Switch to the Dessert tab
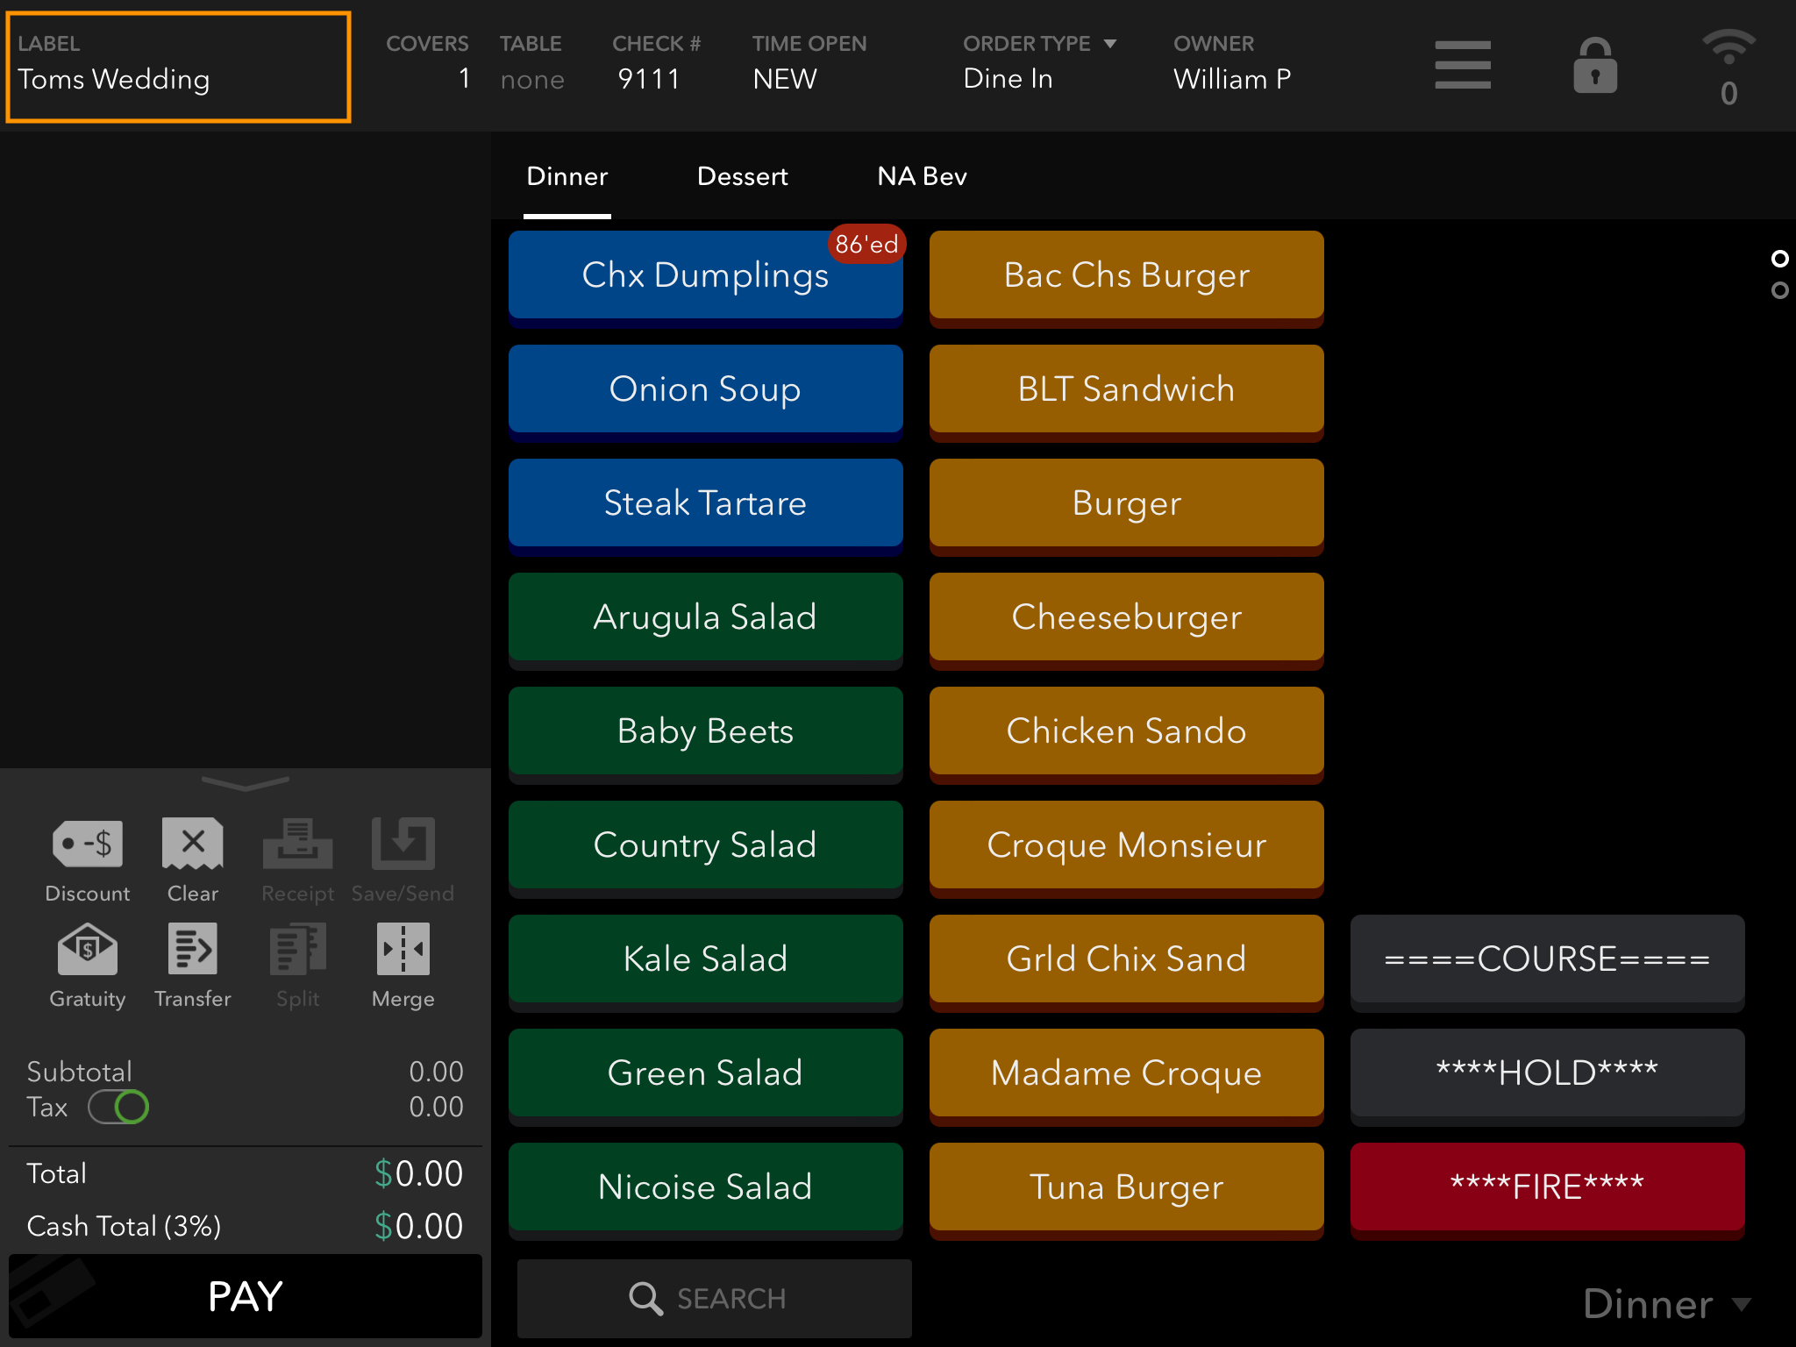The width and height of the screenshot is (1796, 1347). coord(743,177)
